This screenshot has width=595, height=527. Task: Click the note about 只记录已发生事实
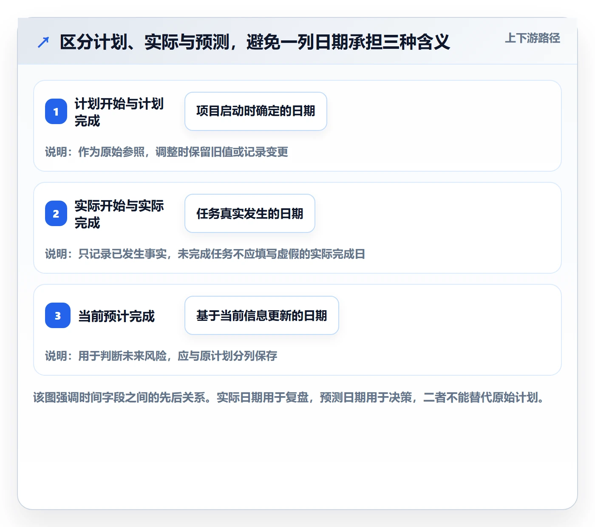point(205,254)
